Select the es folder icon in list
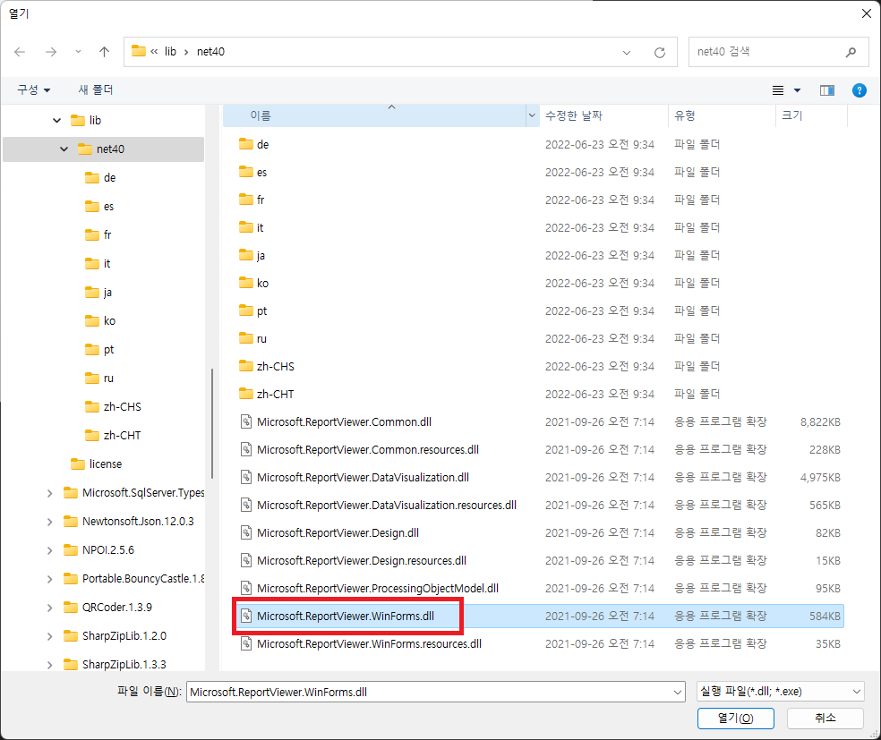The image size is (881, 740). tap(245, 172)
